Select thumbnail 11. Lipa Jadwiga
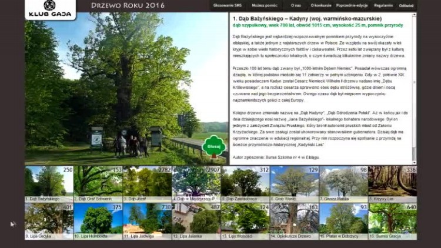The width and height of the screenshot is (441, 248). [x=147, y=222]
